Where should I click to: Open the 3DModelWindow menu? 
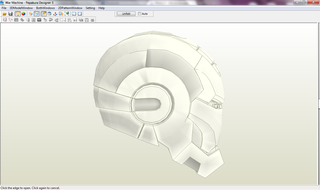click(21, 8)
